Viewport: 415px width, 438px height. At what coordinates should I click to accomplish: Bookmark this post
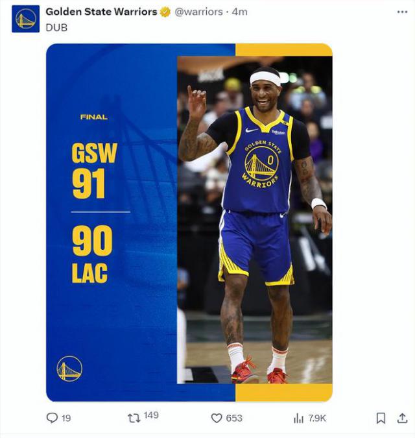click(381, 418)
